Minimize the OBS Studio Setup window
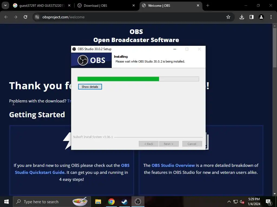277x207 pixels. 175,49
